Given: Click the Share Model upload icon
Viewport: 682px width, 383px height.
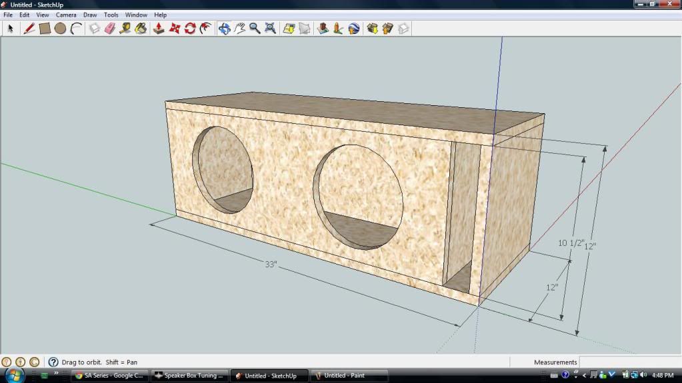Looking at the screenshot, I should (388, 29).
